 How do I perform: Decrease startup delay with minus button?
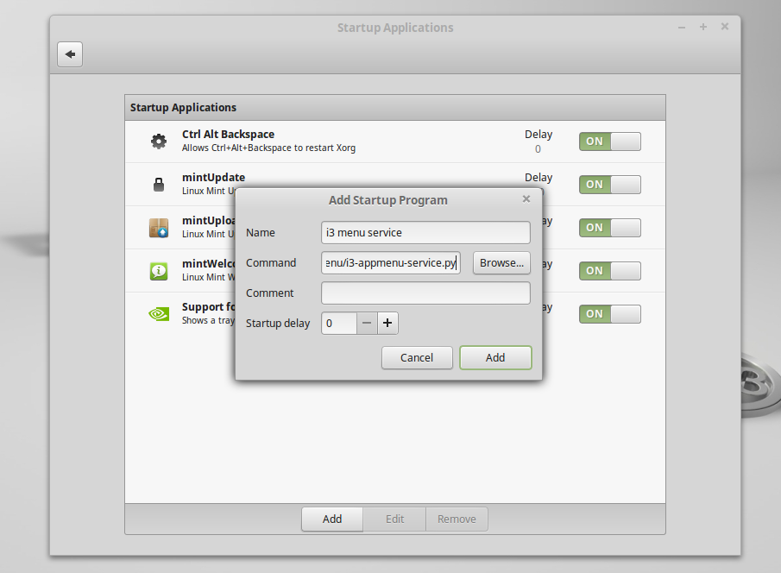click(367, 324)
